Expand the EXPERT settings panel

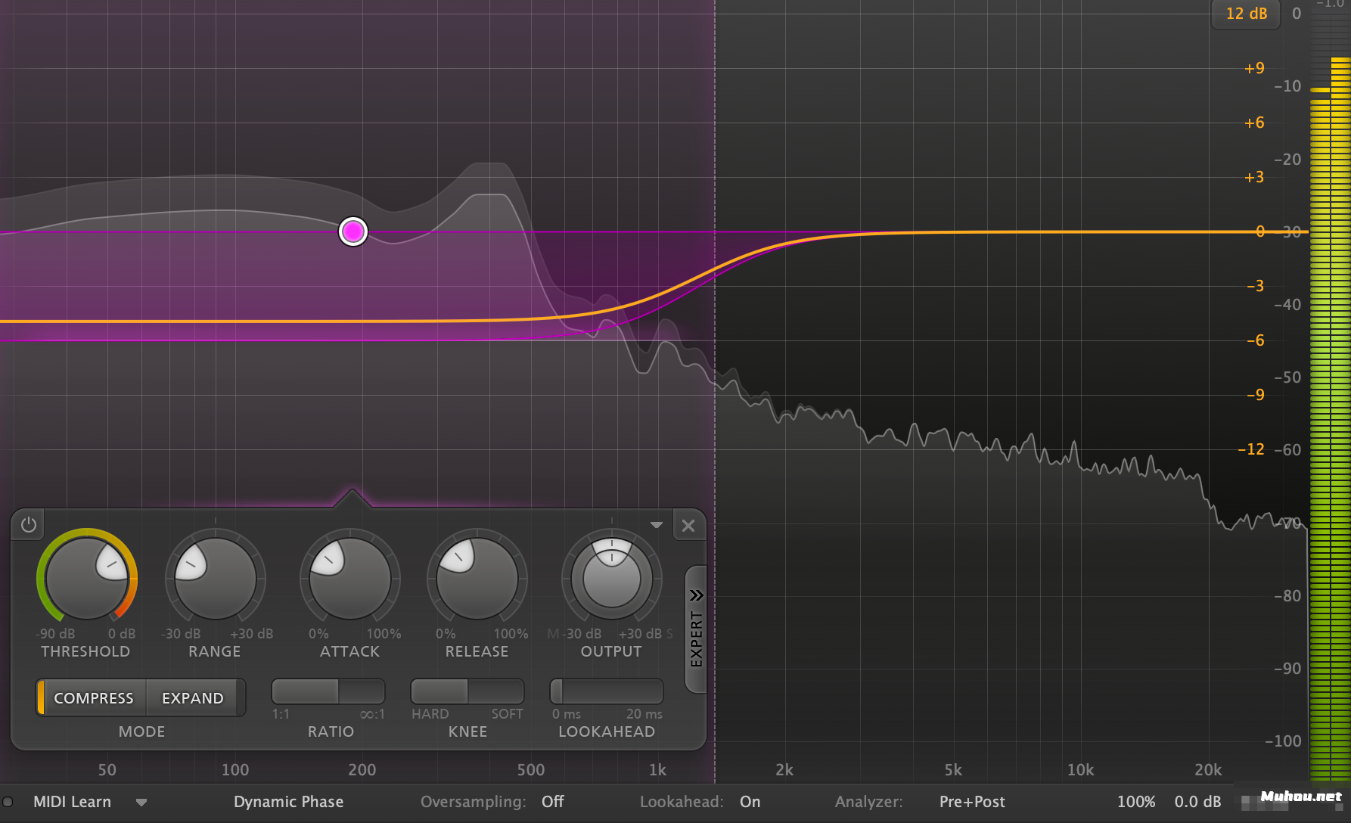[x=696, y=629]
